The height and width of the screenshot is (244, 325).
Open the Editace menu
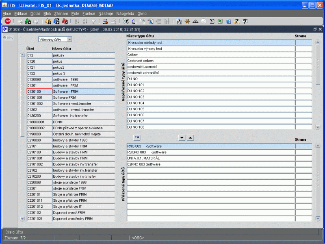(21, 13)
